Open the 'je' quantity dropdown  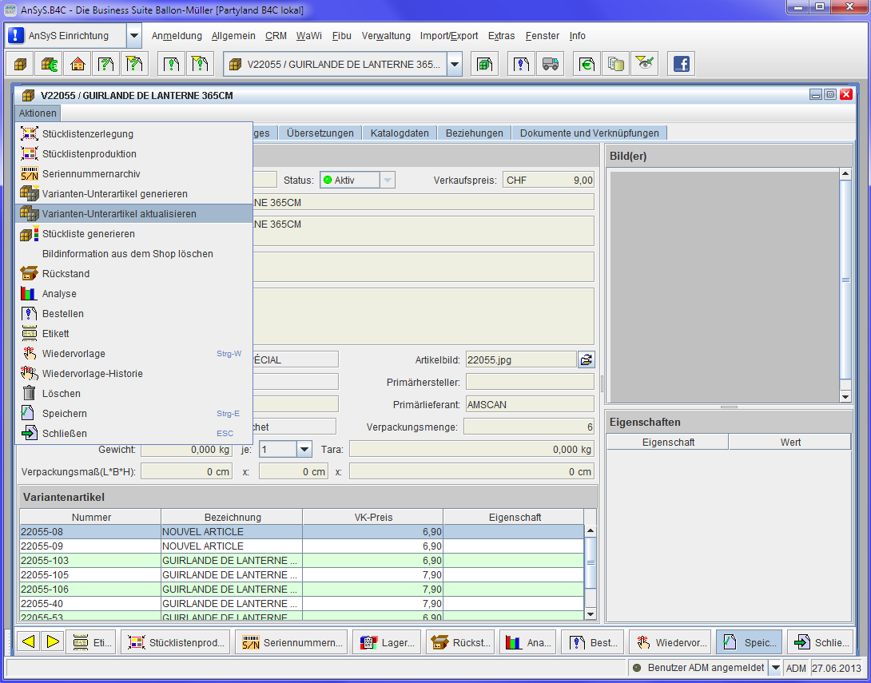[304, 450]
